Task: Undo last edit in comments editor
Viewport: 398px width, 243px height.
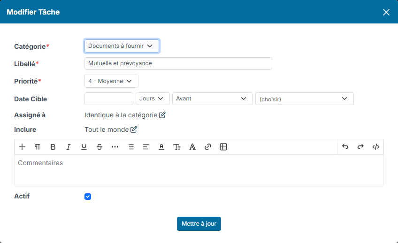Action: point(345,147)
